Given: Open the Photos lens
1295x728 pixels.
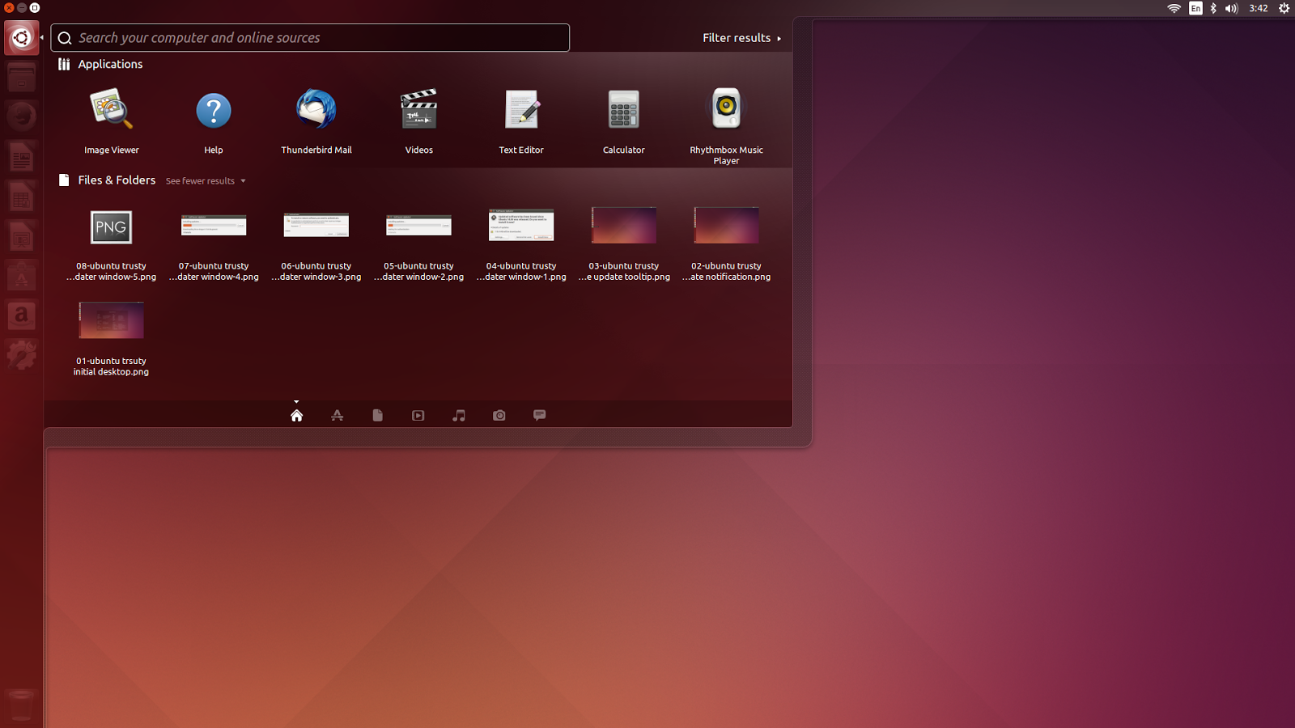Looking at the screenshot, I should [x=499, y=415].
